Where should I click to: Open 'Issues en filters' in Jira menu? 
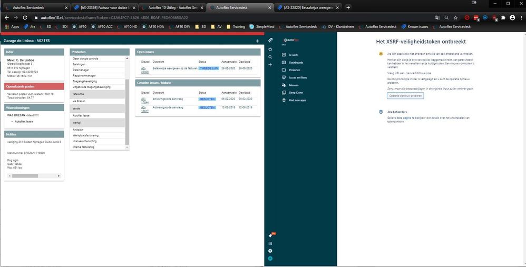tap(294, 77)
